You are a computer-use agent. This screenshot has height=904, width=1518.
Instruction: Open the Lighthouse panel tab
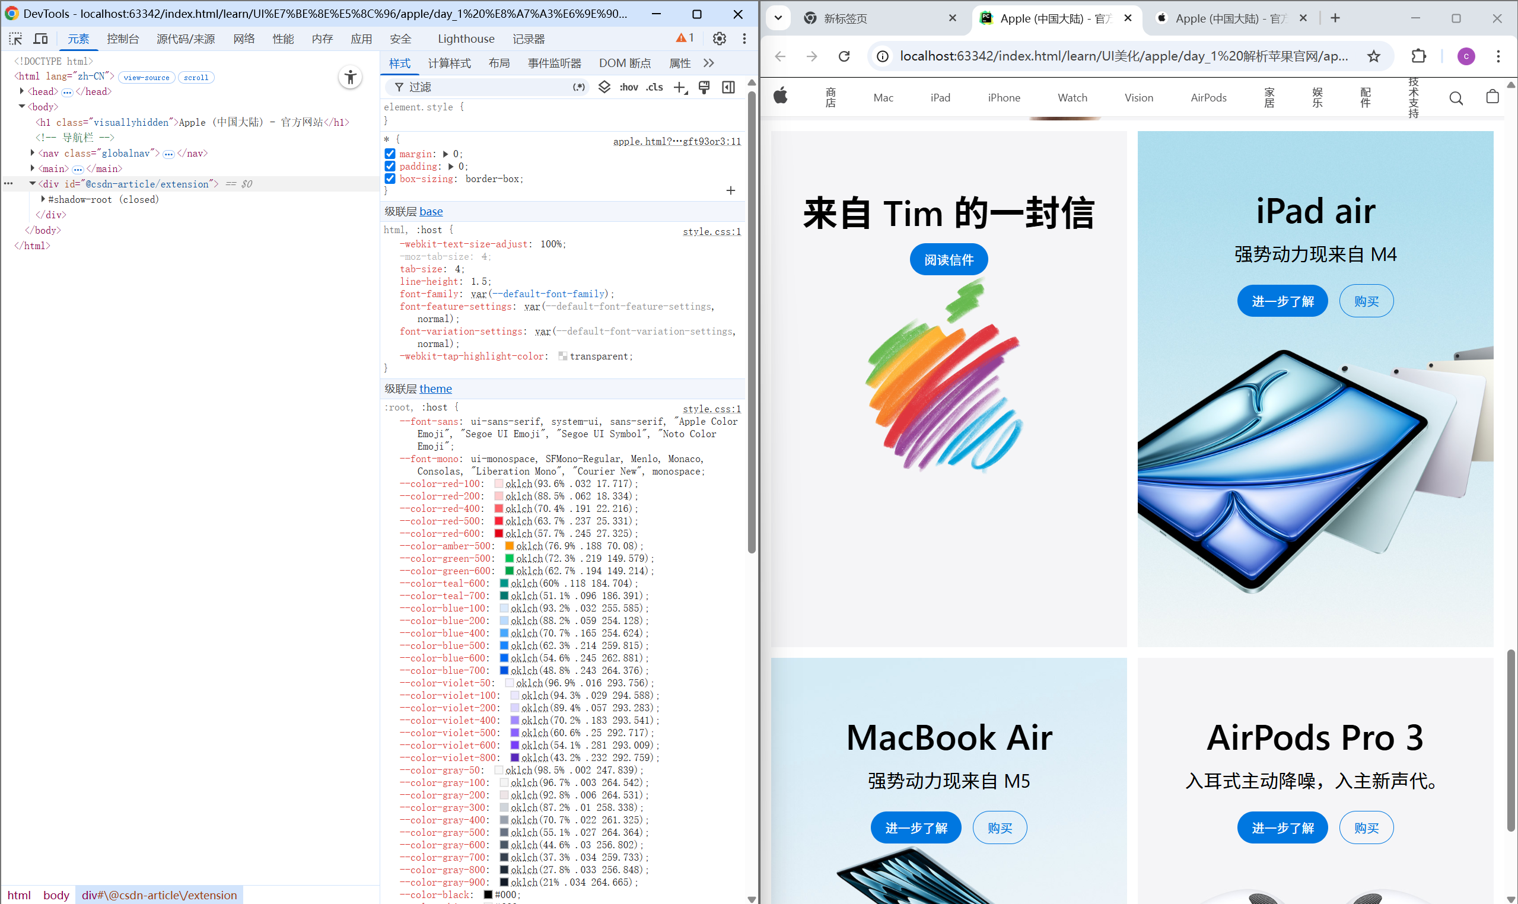pyautogui.click(x=466, y=39)
